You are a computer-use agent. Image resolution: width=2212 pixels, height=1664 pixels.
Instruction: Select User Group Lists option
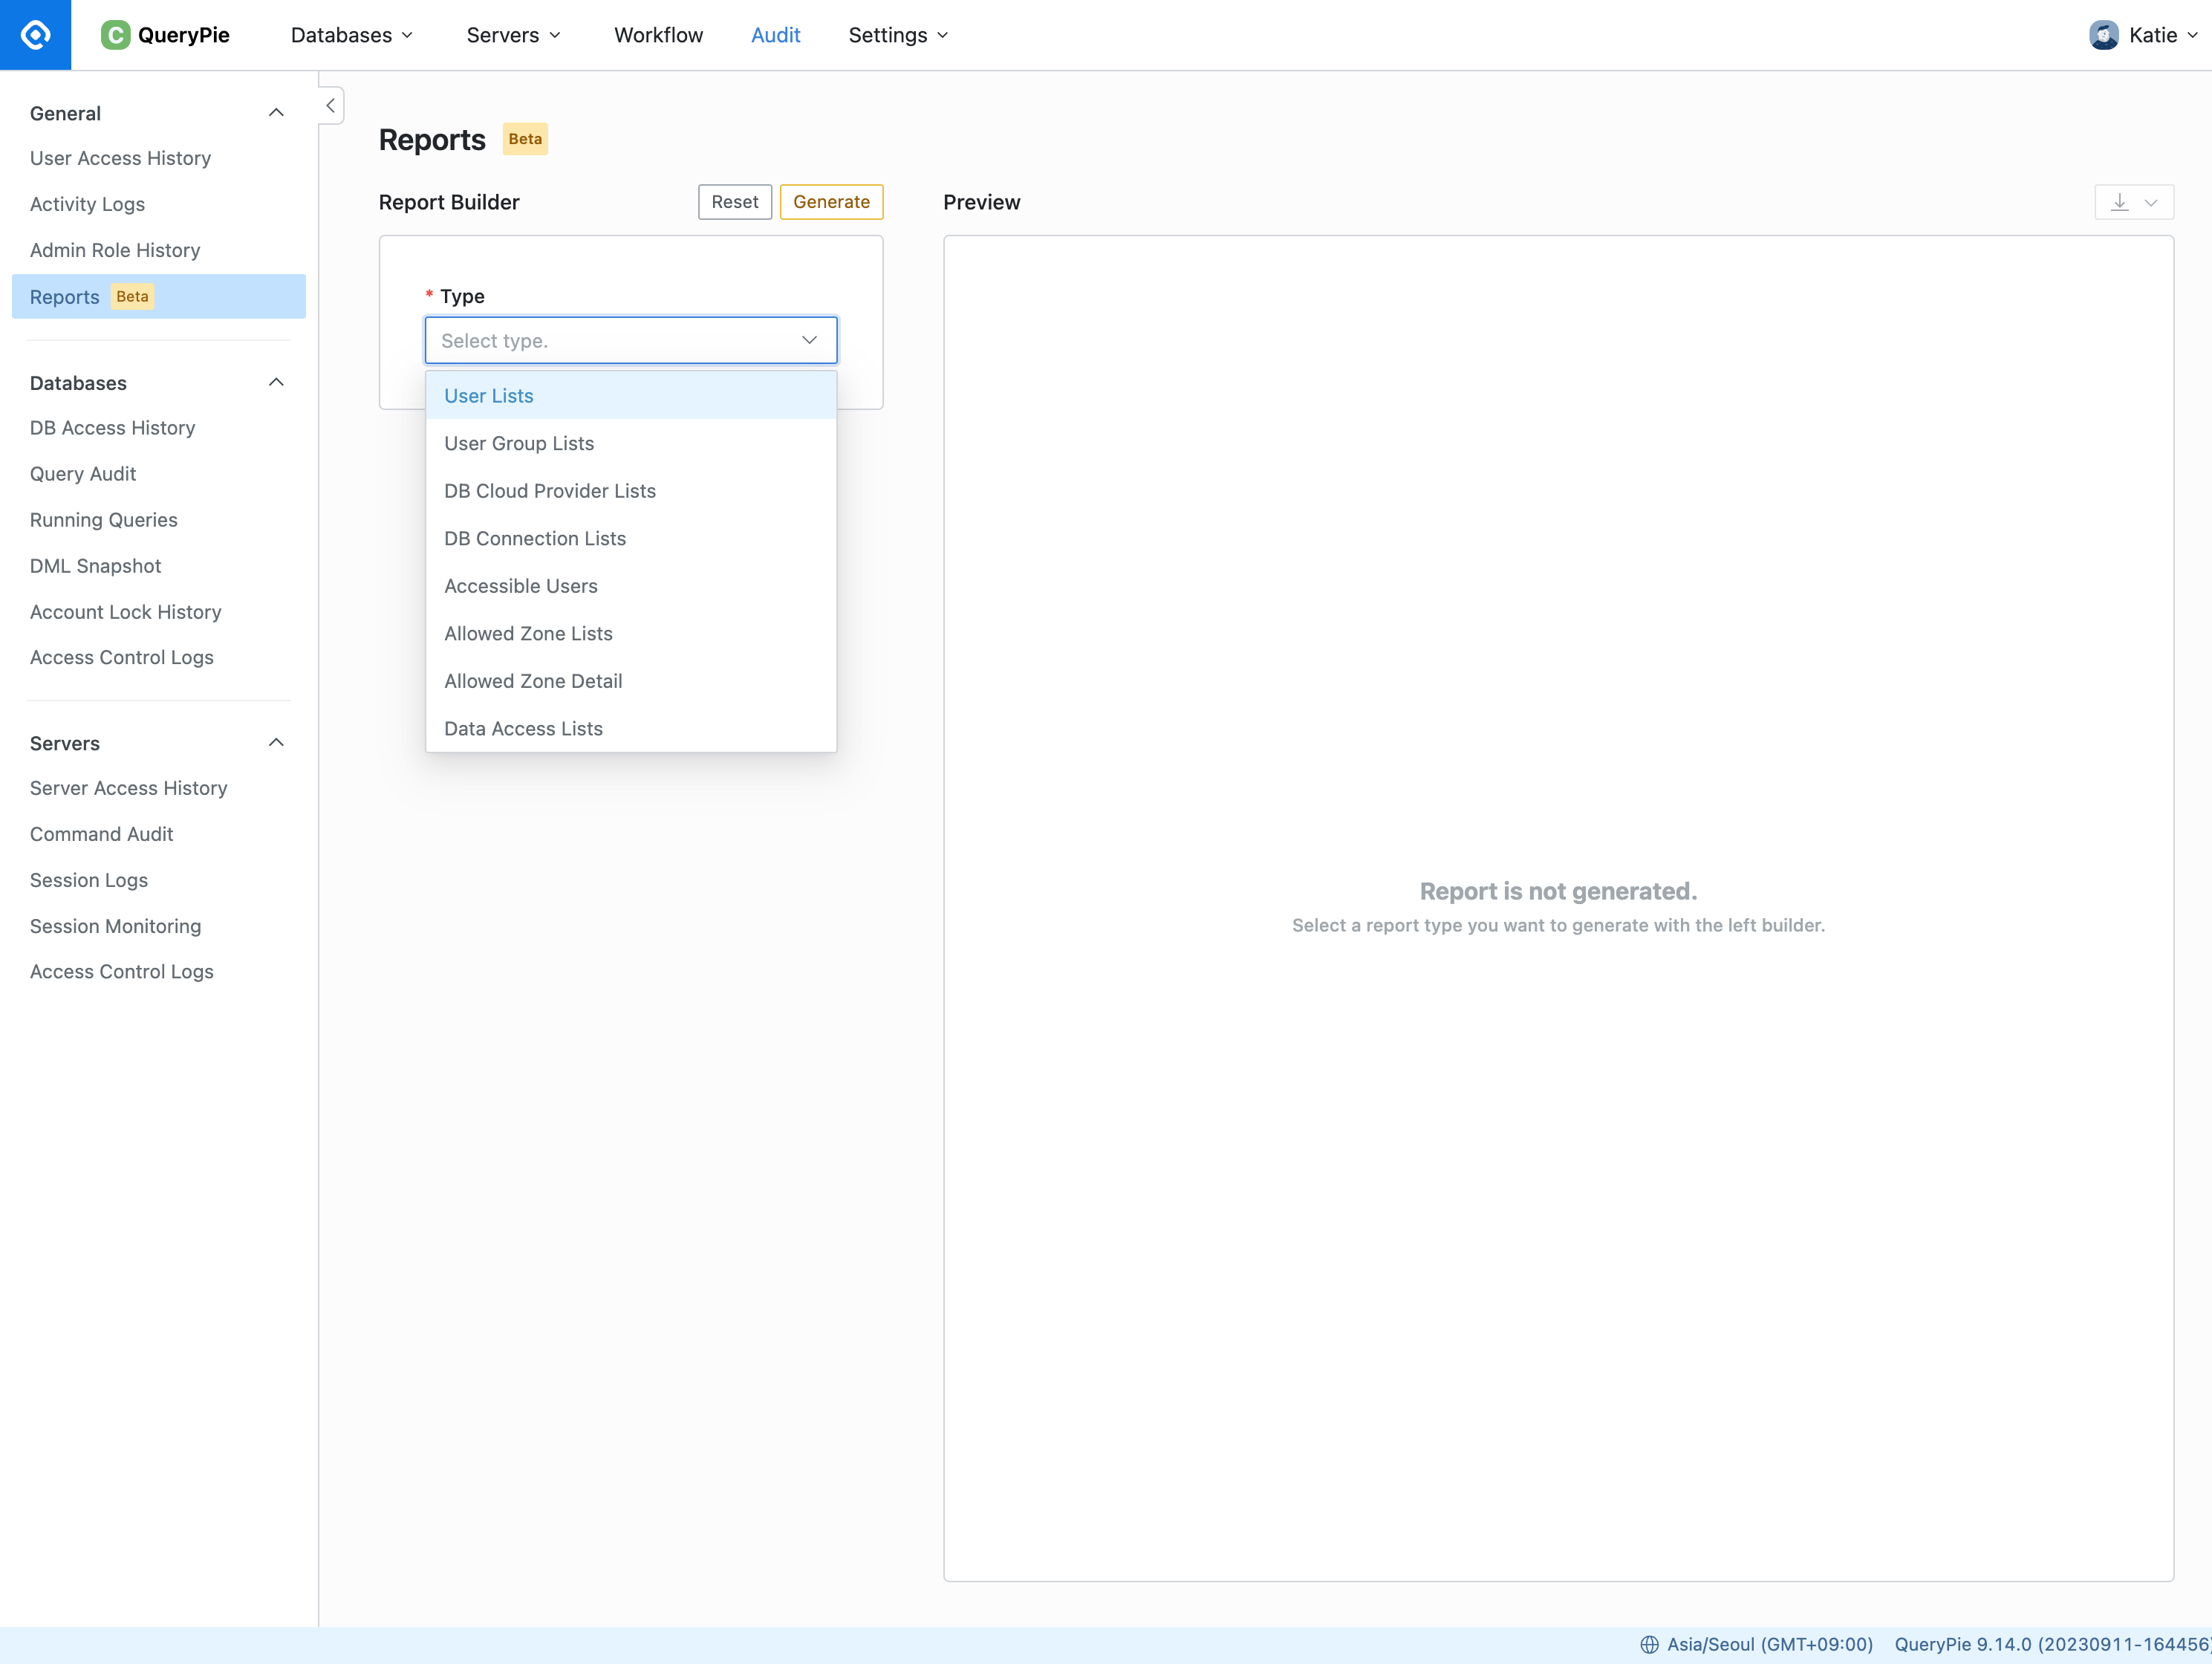click(631, 443)
